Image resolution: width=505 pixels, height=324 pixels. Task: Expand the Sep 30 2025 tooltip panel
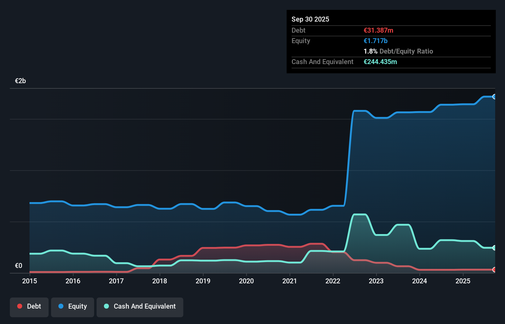[x=310, y=19]
